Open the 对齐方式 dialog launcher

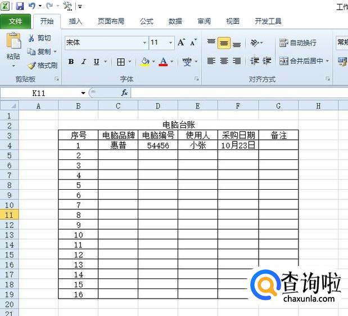[x=328, y=79]
